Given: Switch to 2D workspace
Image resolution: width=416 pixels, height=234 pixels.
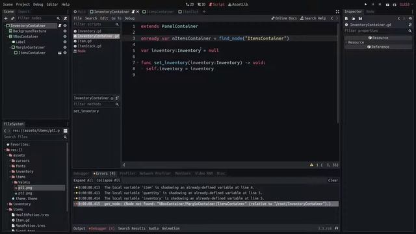Looking at the screenshot, I should coord(190,5).
